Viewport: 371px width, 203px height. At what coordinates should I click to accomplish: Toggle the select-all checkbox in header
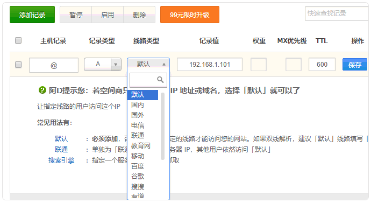point(18,40)
